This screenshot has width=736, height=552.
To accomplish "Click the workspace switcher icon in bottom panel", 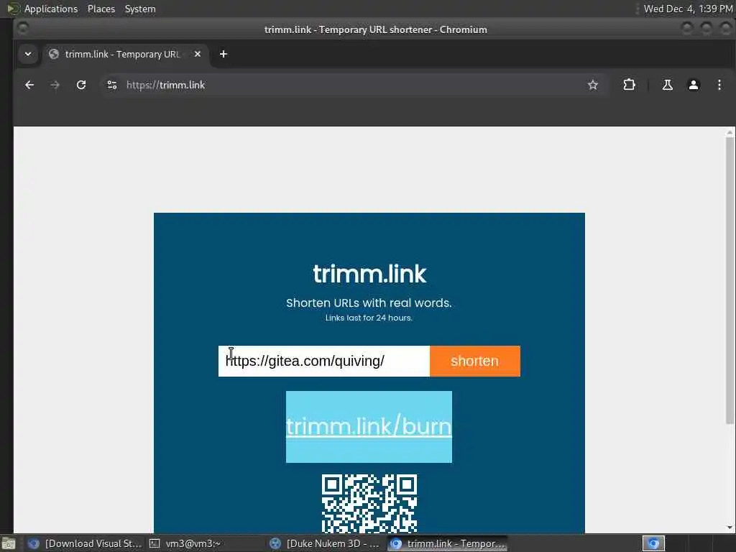I will 653,543.
